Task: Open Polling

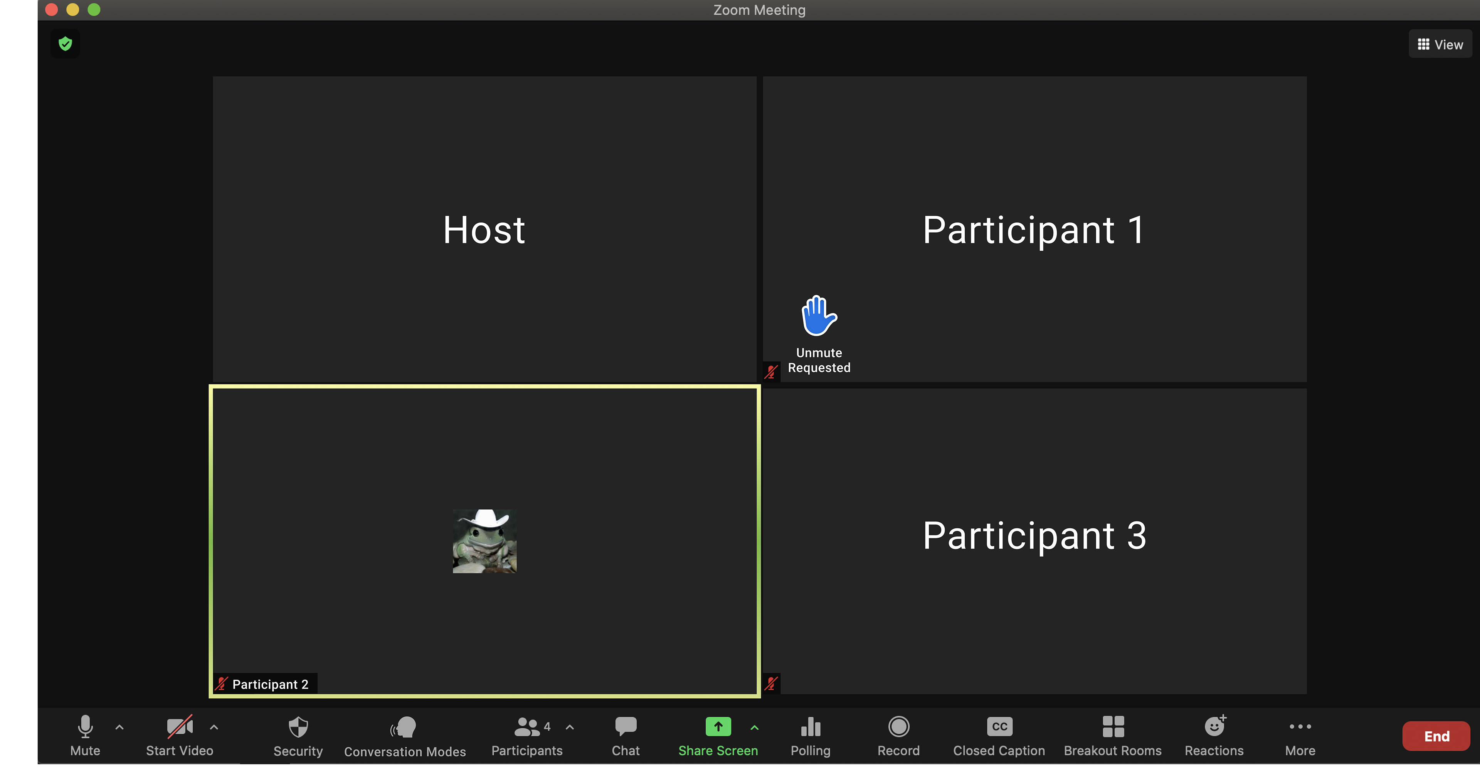Action: tap(811, 736)
